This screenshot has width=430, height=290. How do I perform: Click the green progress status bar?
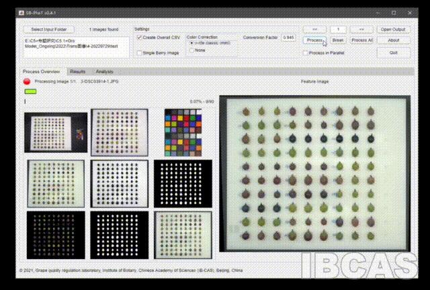tap(30, 91)
